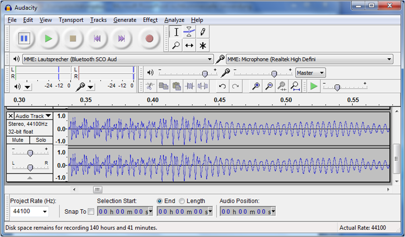Open the Project Rate dropdown
The height and width of the screenshot is (237, 405).
tap(45, 211)
